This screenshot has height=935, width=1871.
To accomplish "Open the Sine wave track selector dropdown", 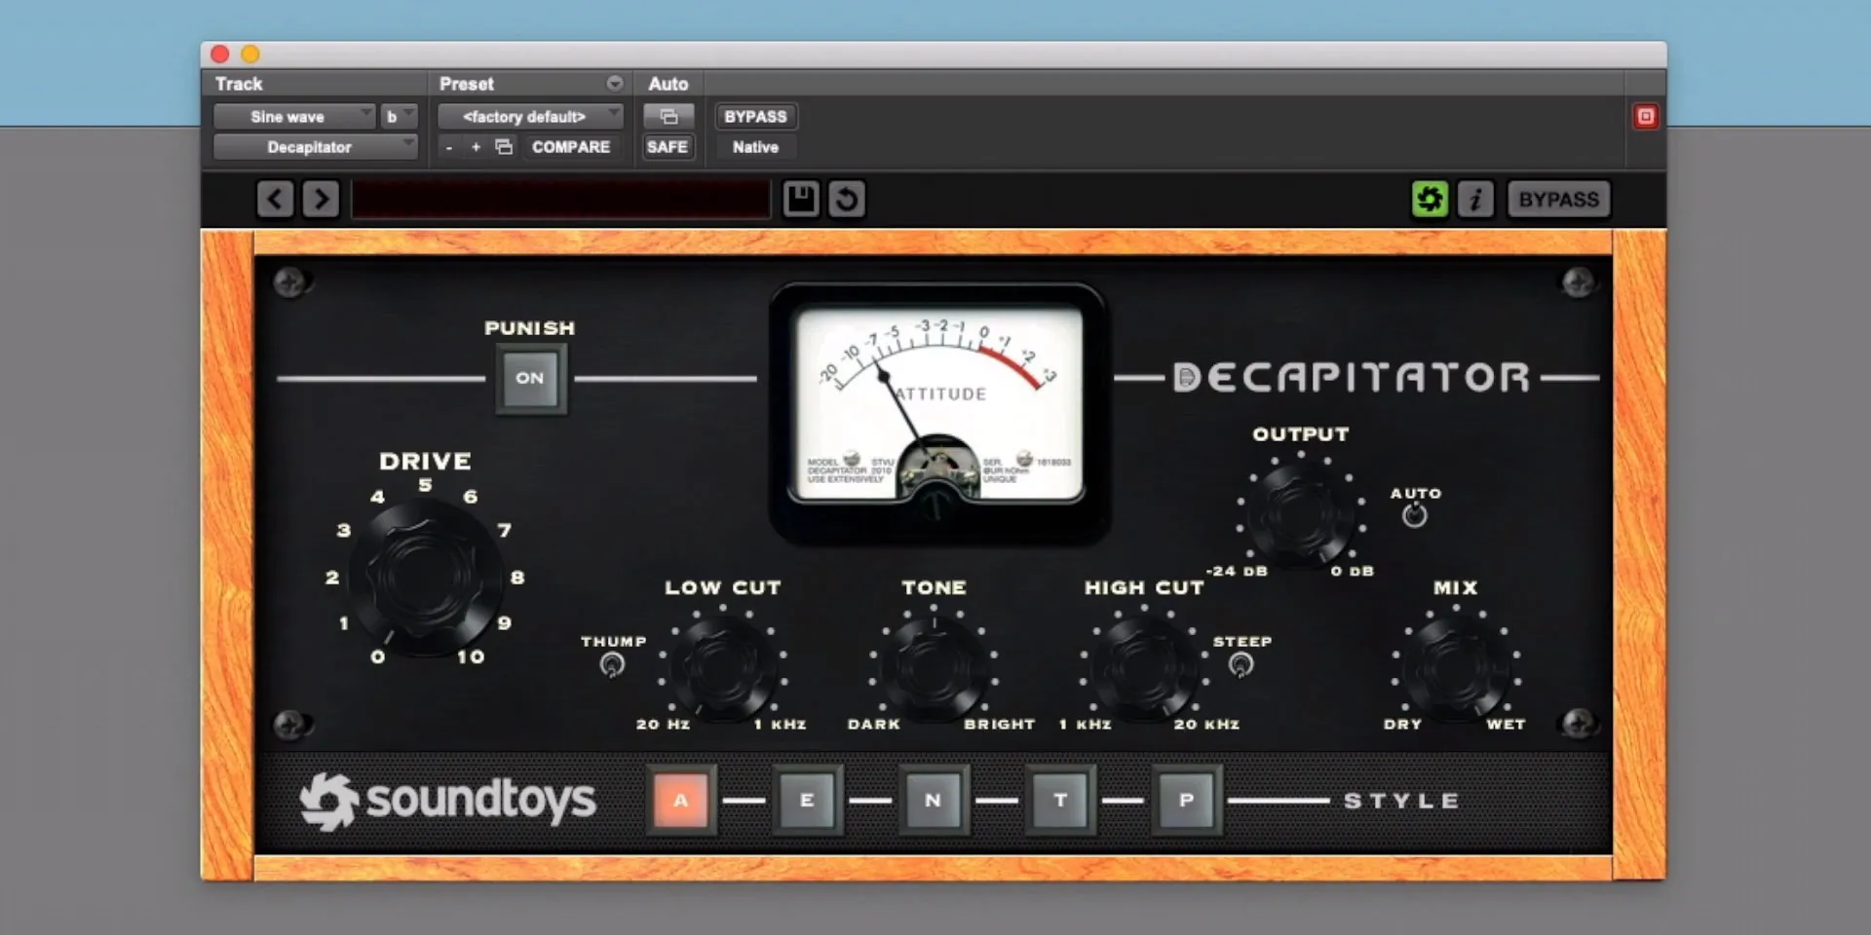I will tap(293, 117).
